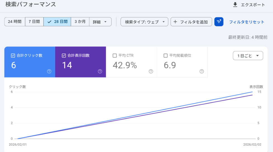Viewport: 273px width, 152px height.
Task: Select the 24 時間 range tab
Action: tap(15, 22)
